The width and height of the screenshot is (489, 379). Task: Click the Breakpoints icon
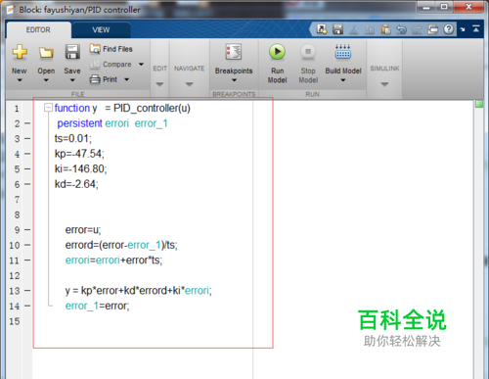click(x=234, y=52)
